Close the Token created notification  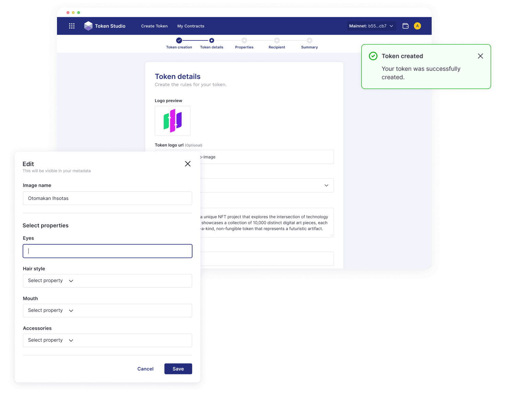click(x=480, y=56)
